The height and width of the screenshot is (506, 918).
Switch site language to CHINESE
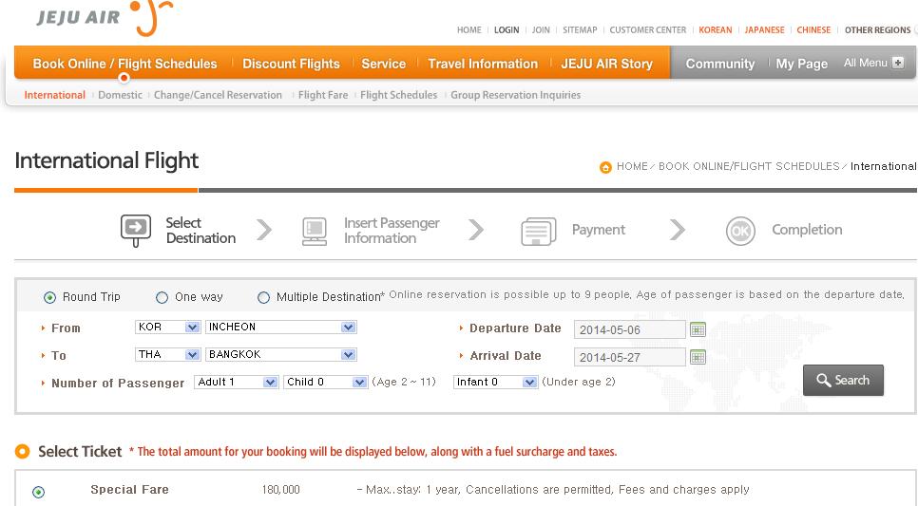tap(813, 29)
